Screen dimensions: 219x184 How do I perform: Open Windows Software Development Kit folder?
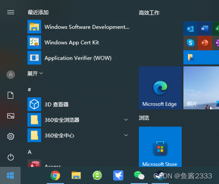[78, 27]
